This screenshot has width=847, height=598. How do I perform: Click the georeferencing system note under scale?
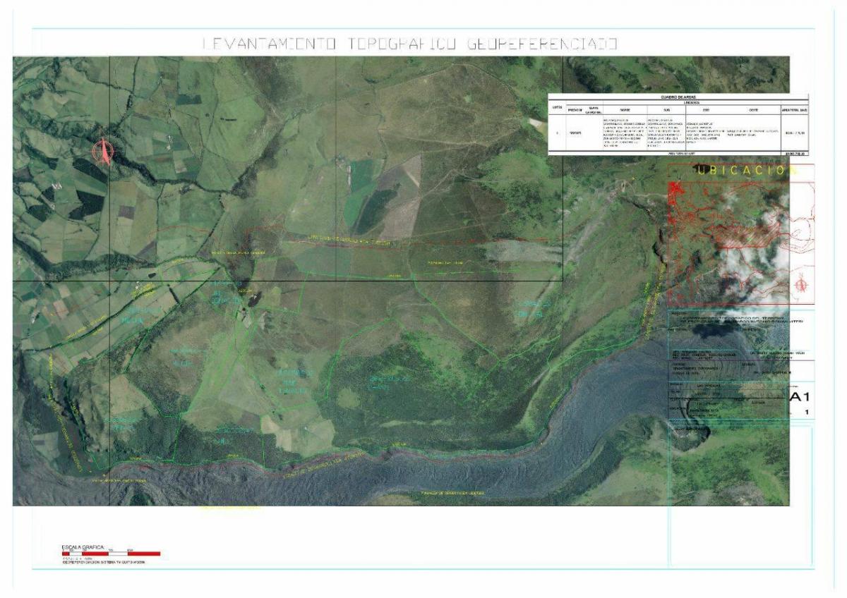pos(106,563)
